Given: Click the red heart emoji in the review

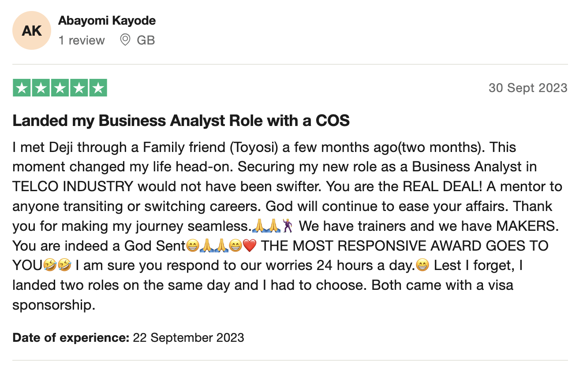Looking at the screenshot, I should click(250, 246).
